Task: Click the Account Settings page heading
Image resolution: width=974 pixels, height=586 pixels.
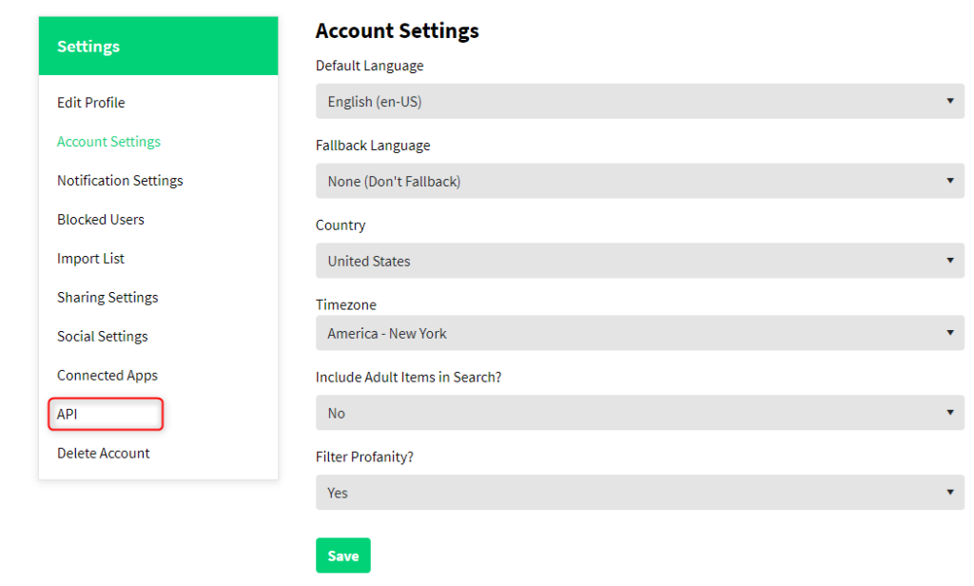Action: [397, 30]
